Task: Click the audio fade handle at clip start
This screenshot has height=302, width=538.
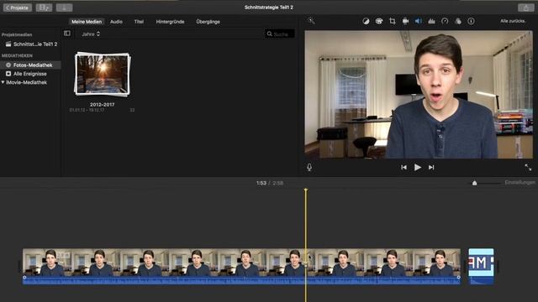Action: [x=24, y=277]
